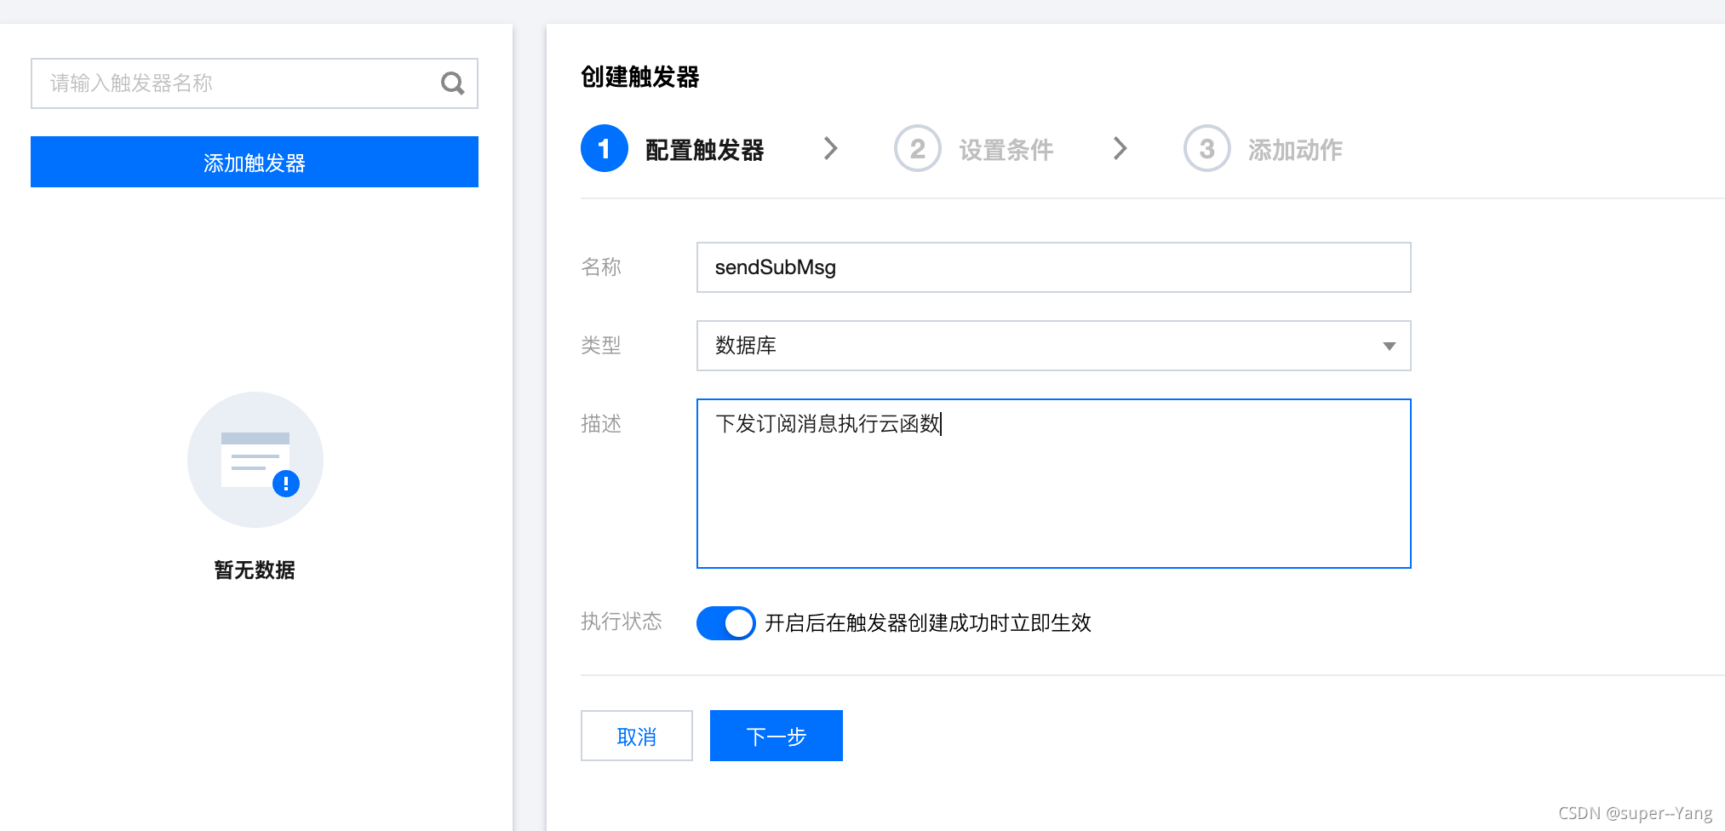Expand the trigger type selection list

coord(1053,346)
